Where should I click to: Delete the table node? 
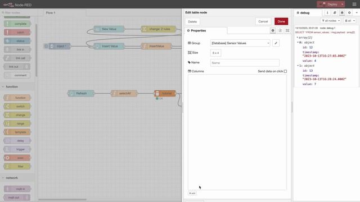(192, 21)
